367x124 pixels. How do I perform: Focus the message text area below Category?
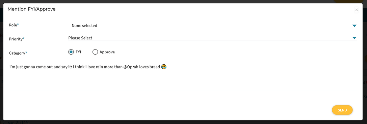[183, 76]
